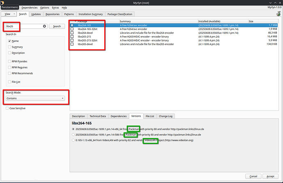The height and width of the screenshot is (183, 283).
Task: Enable the Description search checkbox
Action: (9, 53)
